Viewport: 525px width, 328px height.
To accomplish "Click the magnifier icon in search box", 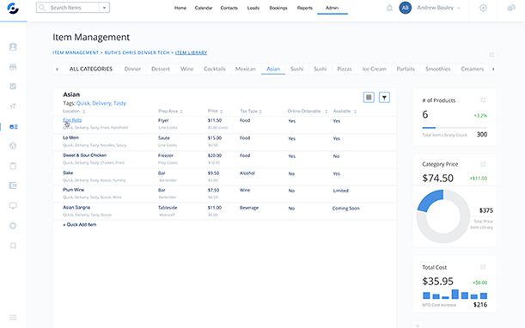I will click(42, 8).
